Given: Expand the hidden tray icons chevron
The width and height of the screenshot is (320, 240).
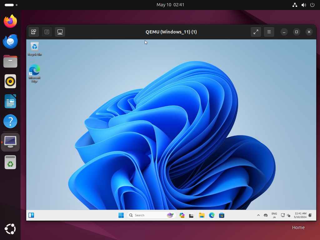Looking at the screenshot, I should coord(258,215).
